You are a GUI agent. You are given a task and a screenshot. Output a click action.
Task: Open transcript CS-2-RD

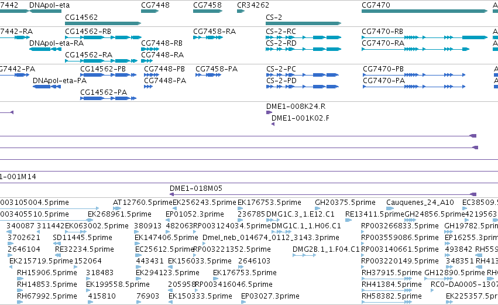coord(281,43)
